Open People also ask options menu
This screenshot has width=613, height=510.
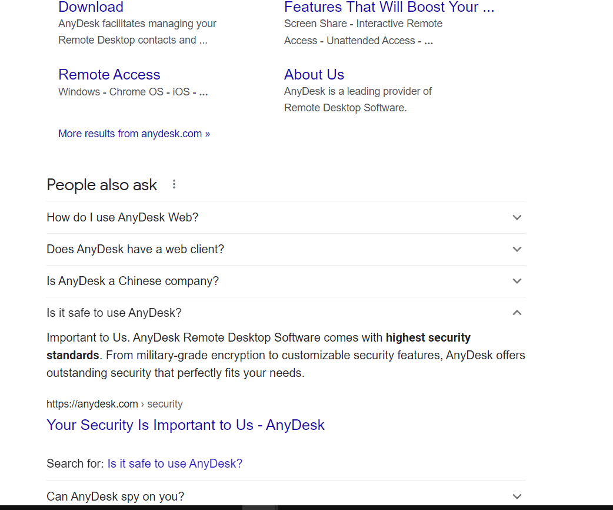[174, 184]
